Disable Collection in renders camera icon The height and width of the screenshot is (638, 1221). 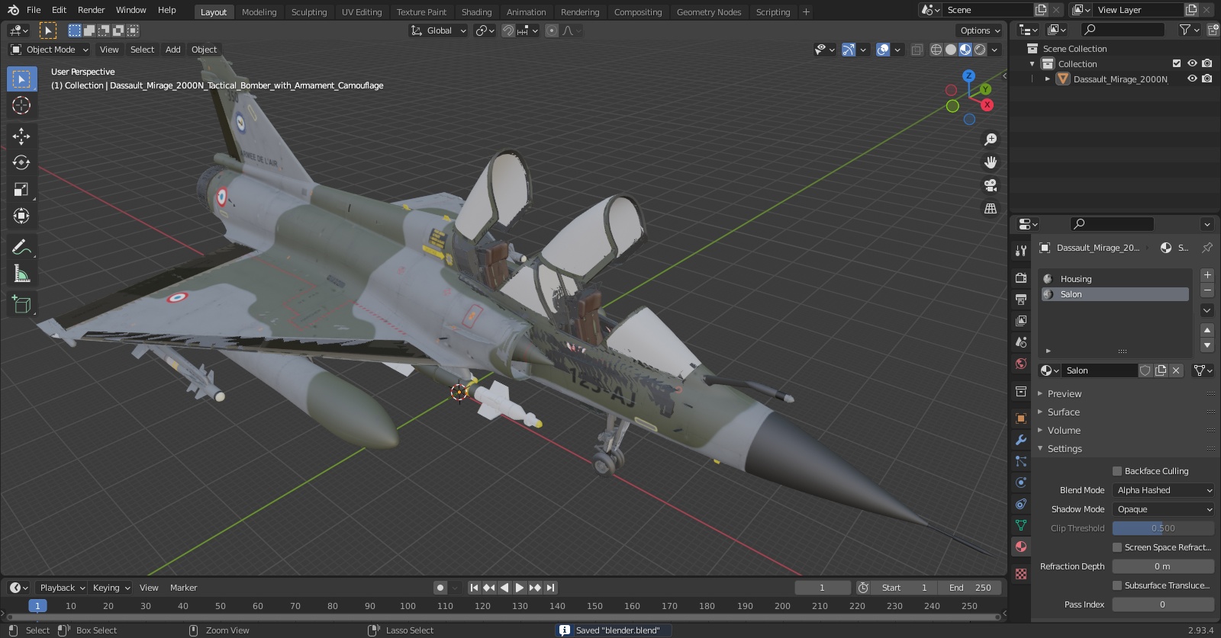point(1207,63)
